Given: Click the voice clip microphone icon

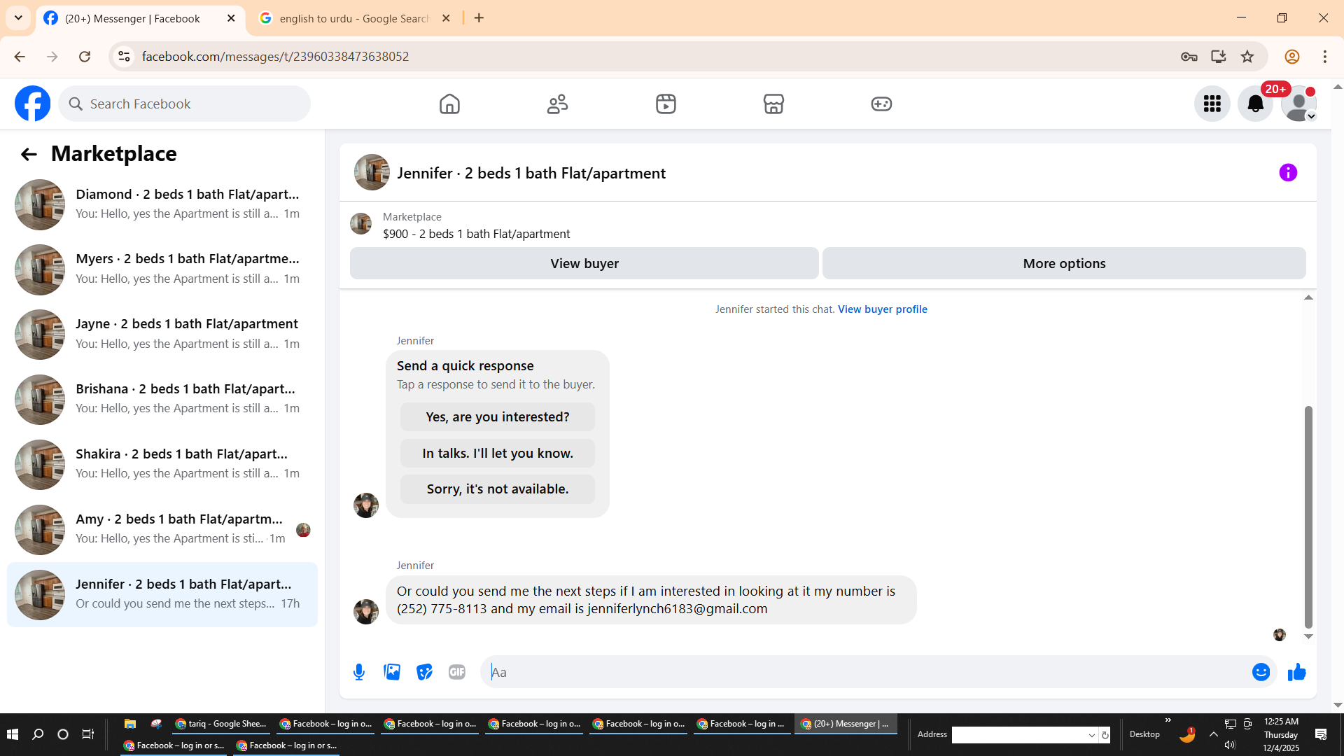Looking at the screenshot, I should click(x=359, y=672).
